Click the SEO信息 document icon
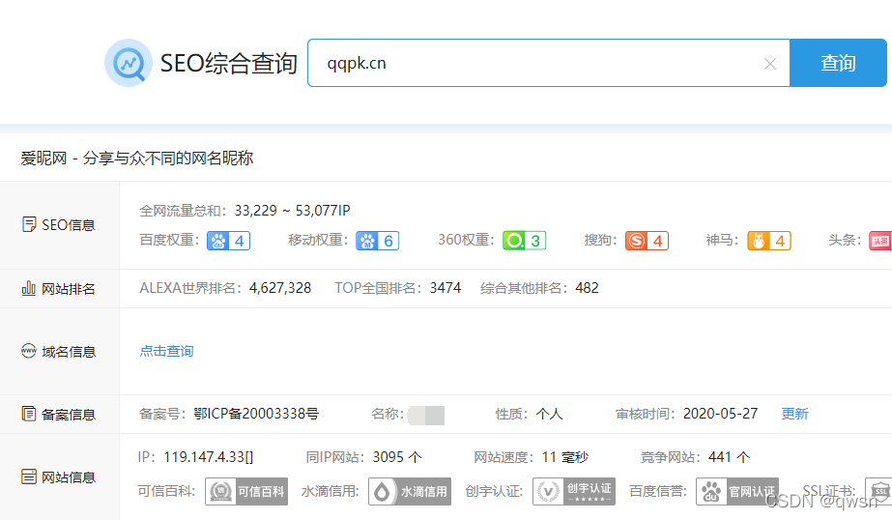This screenshot has height=520, width=892. coord(28,225)
